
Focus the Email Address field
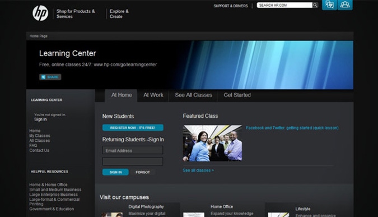(133, 150)
